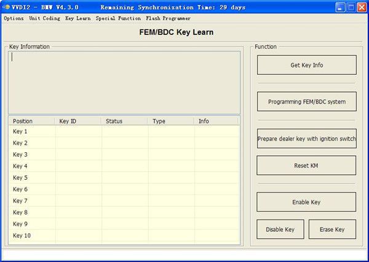Click the Erase Key button
369x262 pixels.
click(331, 229)
